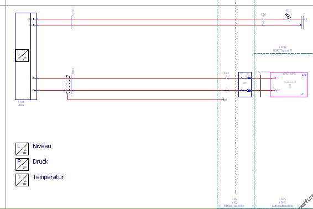Select the MSR_Typical_S location label
Screen dimensions: 313x209
click(x=283, y=50)
